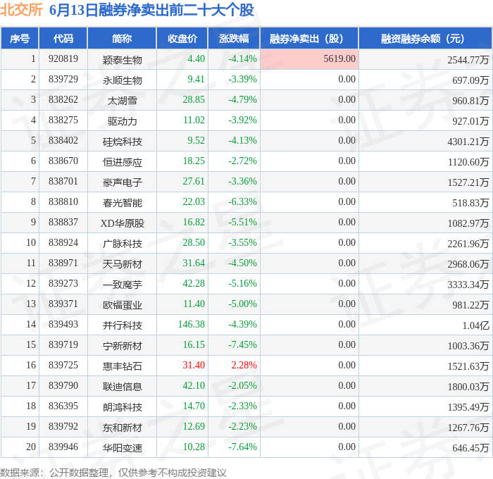Click stock code 839493
493x479 pixels.
point(63,325)
